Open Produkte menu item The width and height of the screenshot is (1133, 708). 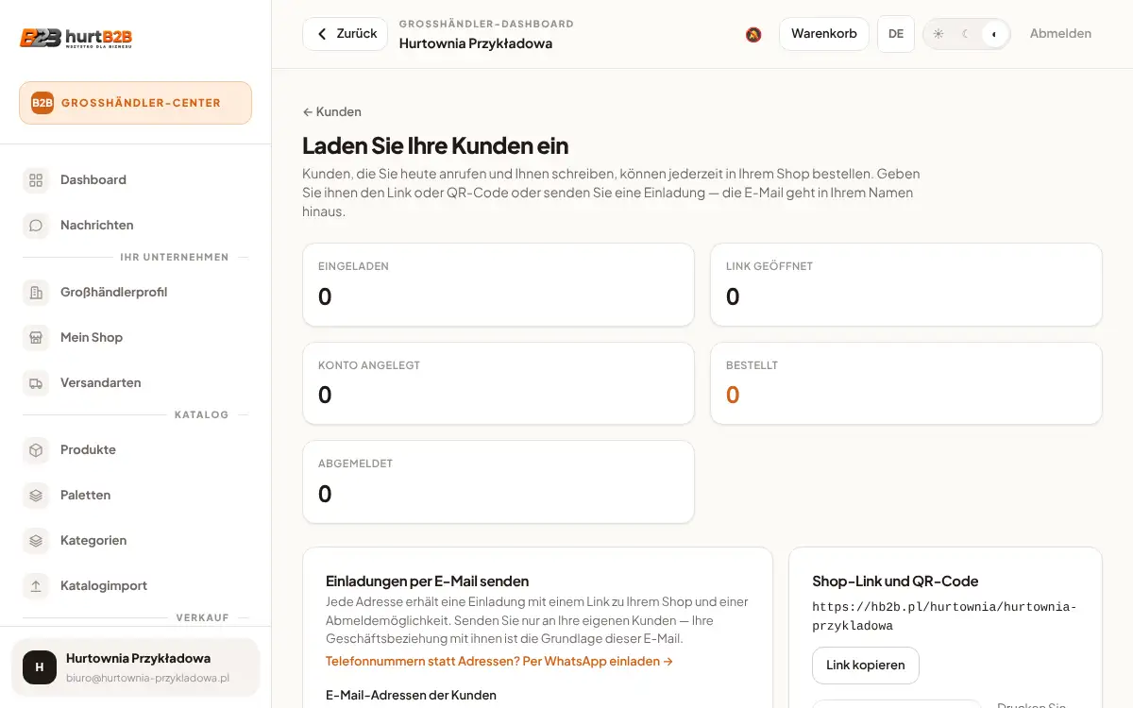pos(135,450)
